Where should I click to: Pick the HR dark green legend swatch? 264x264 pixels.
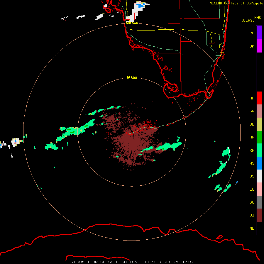click(x=259, y=137)
